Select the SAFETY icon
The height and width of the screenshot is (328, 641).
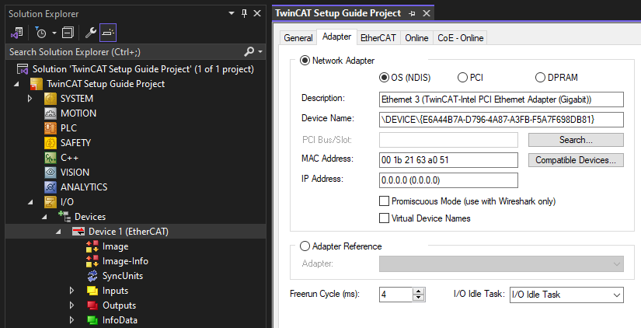click(x=51, y=143)
